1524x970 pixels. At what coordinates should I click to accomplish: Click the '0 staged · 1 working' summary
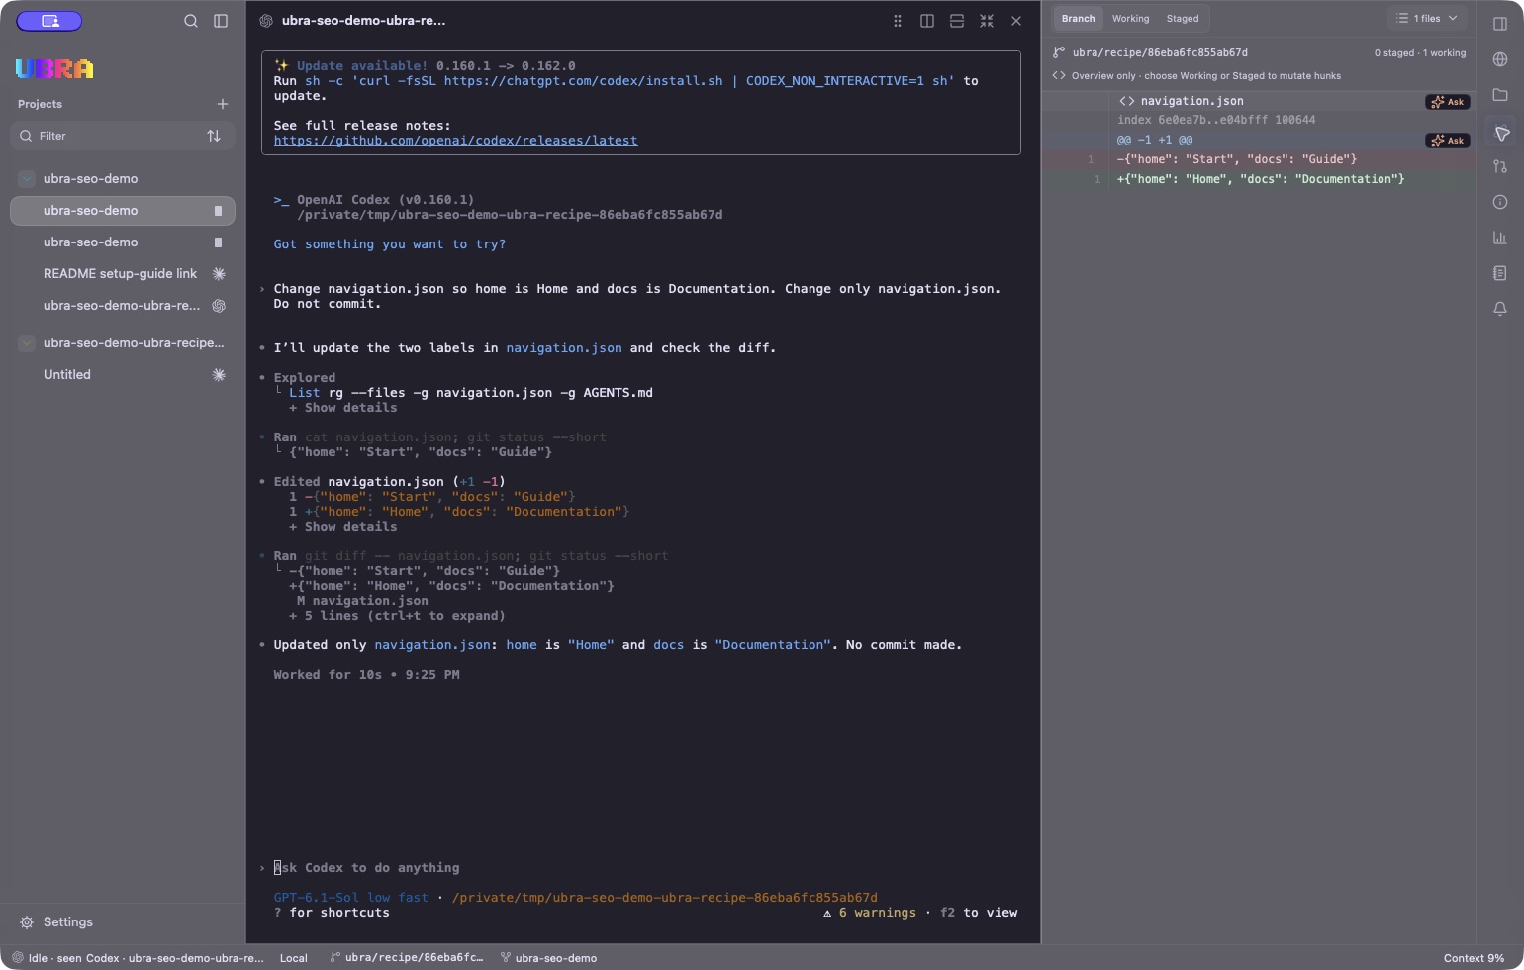(x=1420, y=53)
